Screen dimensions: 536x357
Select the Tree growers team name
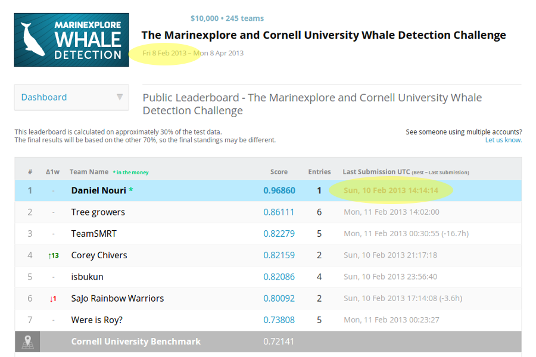pyautogui.click(x=98, y=212)
